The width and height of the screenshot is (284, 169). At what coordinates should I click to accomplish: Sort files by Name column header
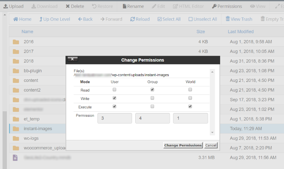click(27, 32)
